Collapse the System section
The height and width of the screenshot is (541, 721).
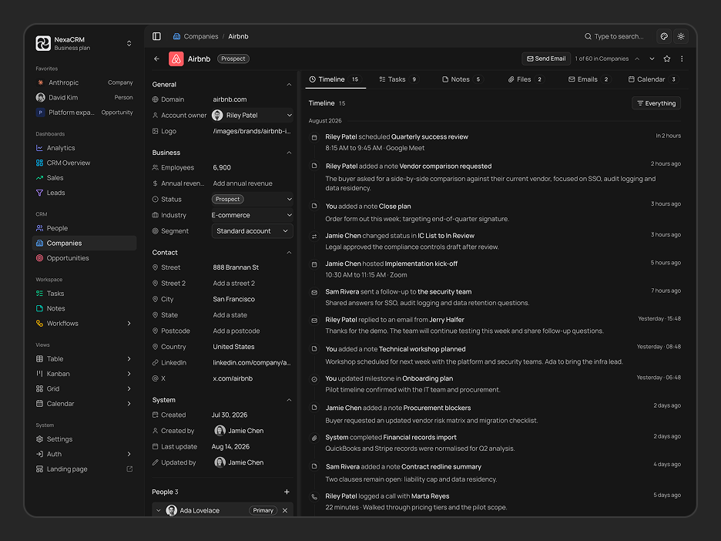click(289, 400)
